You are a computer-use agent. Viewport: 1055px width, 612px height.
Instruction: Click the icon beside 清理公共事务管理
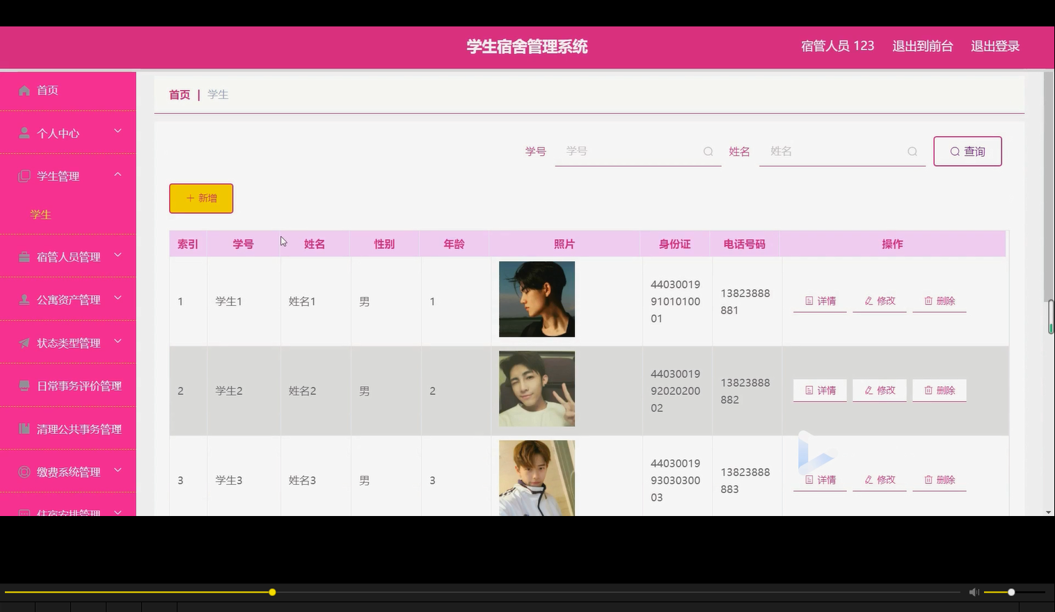[x=24, y=429]
